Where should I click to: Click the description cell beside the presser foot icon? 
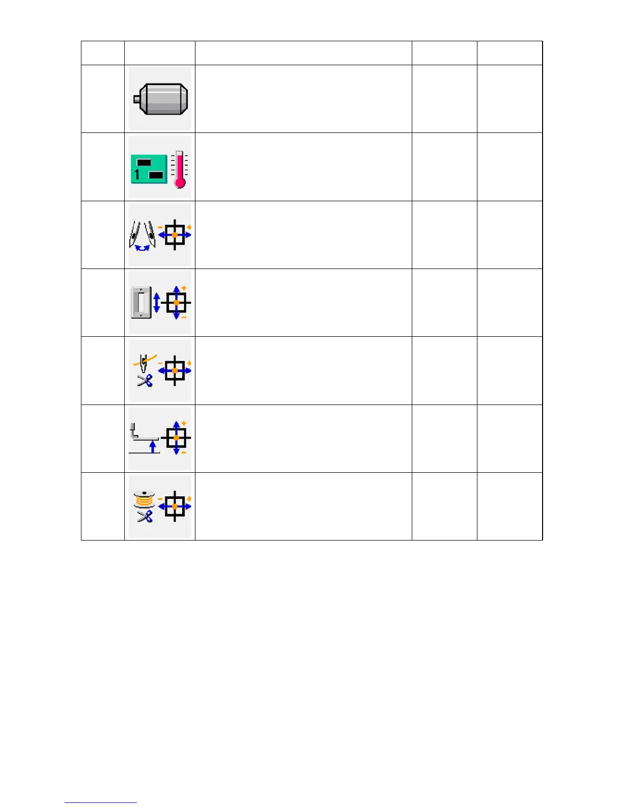(303, 439)
